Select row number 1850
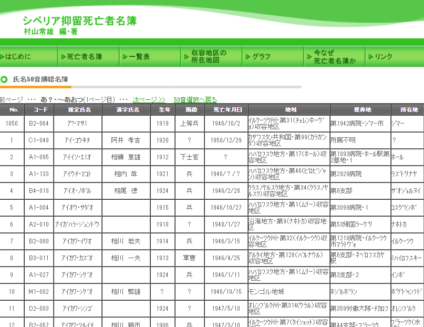 coord(12,124)
